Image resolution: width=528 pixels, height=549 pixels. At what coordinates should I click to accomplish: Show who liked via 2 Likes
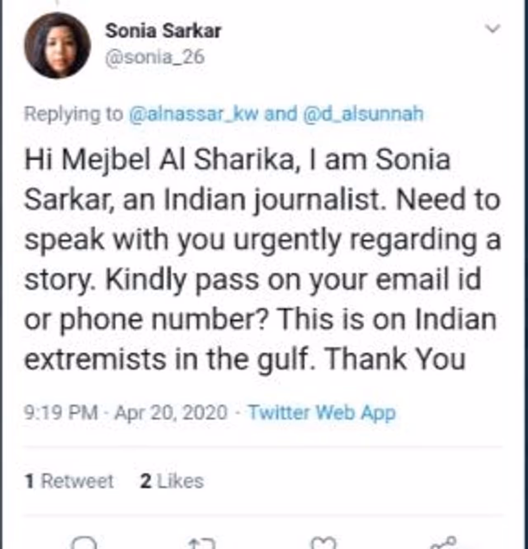172,481
